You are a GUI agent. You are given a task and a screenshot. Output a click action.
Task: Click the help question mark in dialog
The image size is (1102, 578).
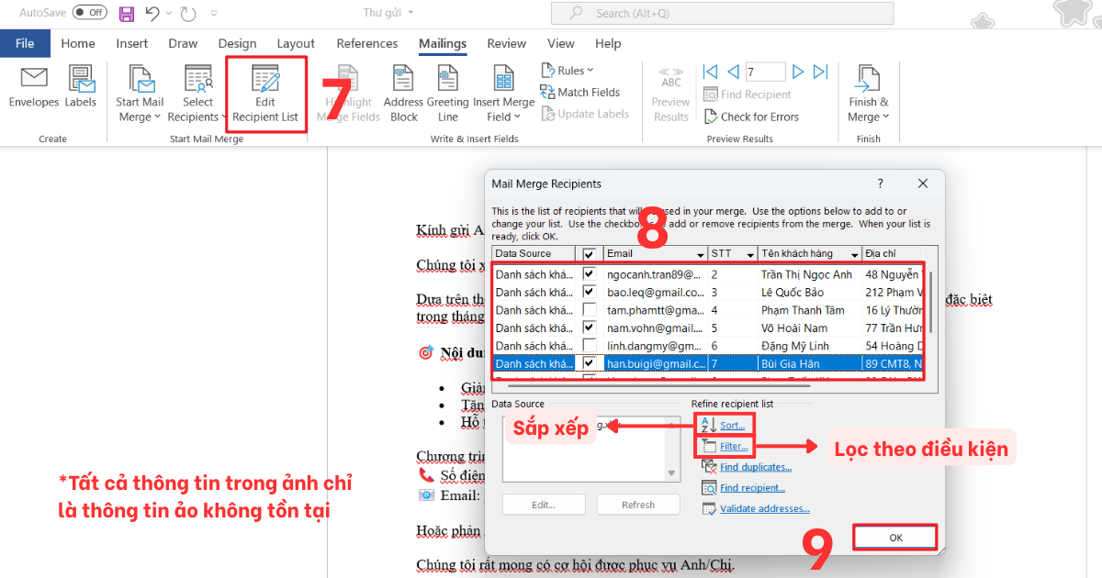[881, 183]
